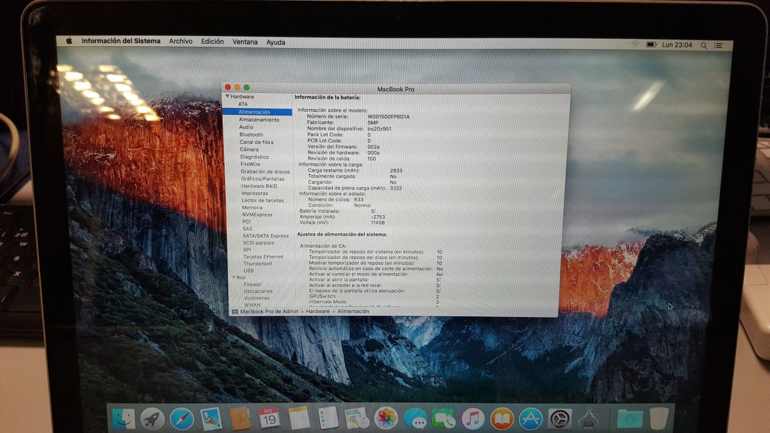
Task: Click MacBook Pro de Admin in path bar
Action: pos(269,311)
